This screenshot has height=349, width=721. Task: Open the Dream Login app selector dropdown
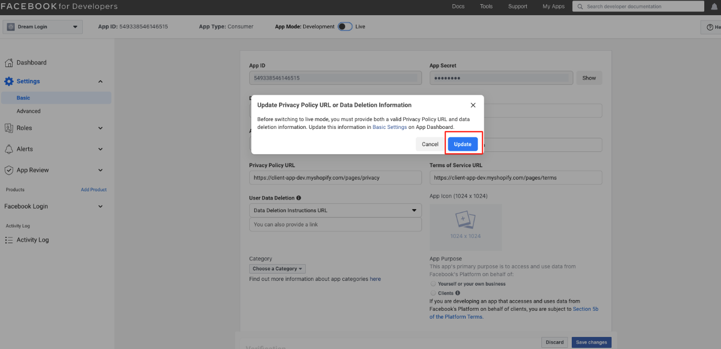click(x=42, y=27)
